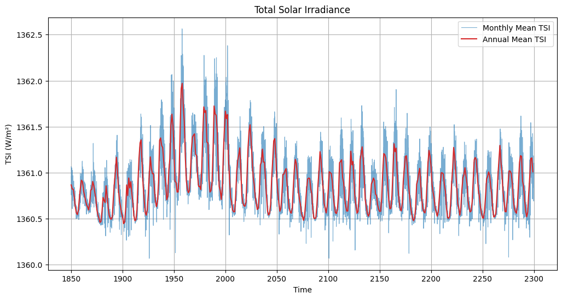Click the 2200 tick label on x-axis
Screen dimensions: 562x299
(431, 278)
